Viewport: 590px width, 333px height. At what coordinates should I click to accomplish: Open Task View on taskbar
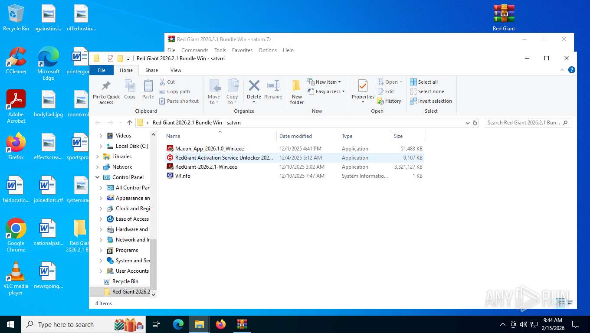click(x=156, y=324)
